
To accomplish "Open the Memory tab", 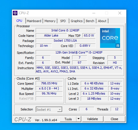I will pos(50,21).
